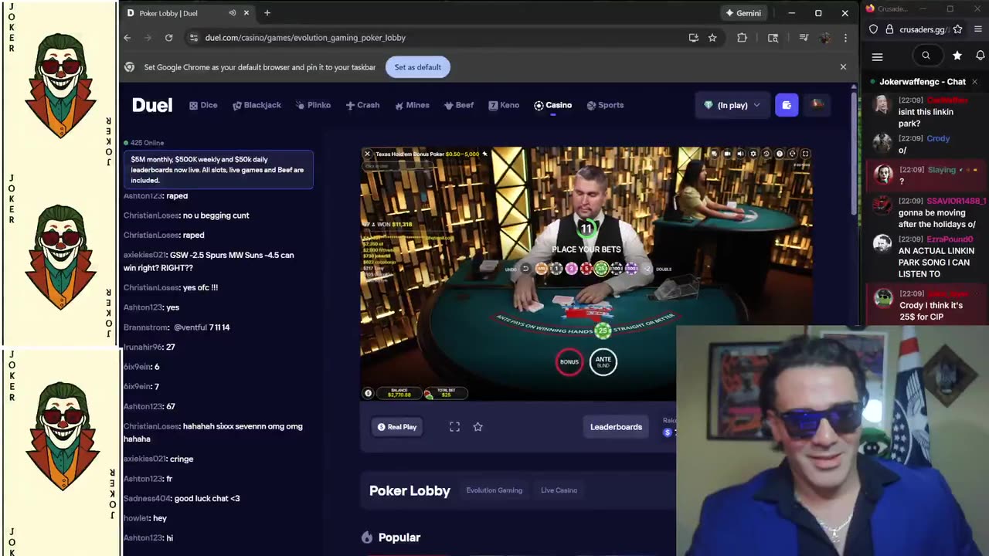Open live game chat icon
The image size is (989, 556).
(x=714, y=154)
